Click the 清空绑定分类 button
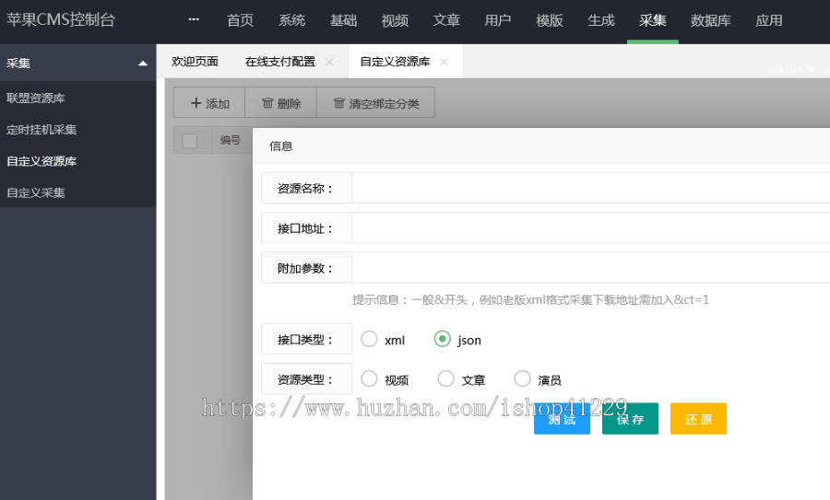The height and width of the screenshot is (500, 830). point(376,102)
